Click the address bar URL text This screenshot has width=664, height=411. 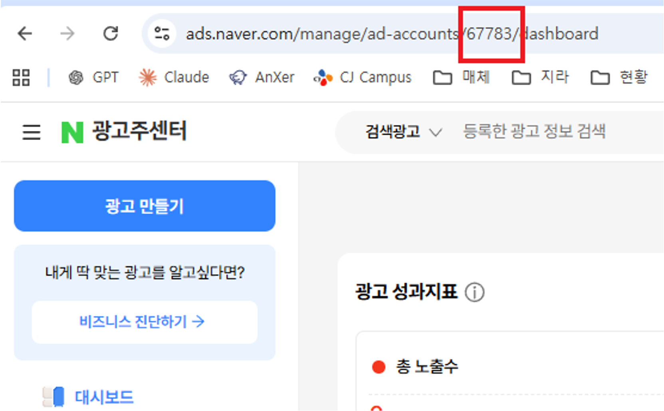(x=392, y=34)
